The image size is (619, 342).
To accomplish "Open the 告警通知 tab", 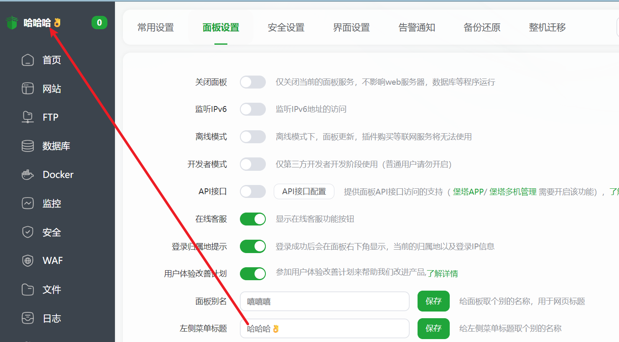I will (x=417, y=27).
